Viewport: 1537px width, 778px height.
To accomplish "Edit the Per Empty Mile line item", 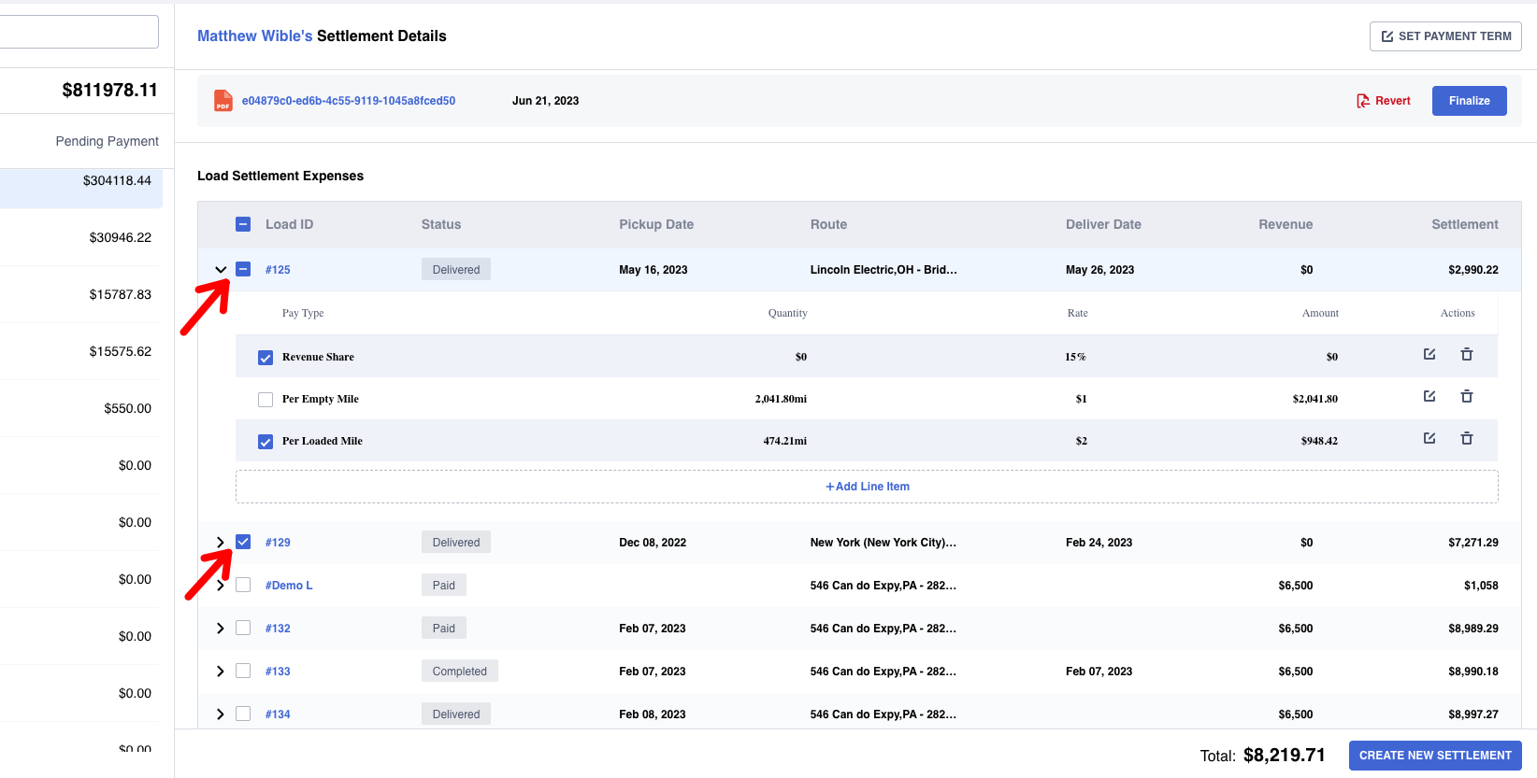I will pyautogui.click(x=1429, y=397).
